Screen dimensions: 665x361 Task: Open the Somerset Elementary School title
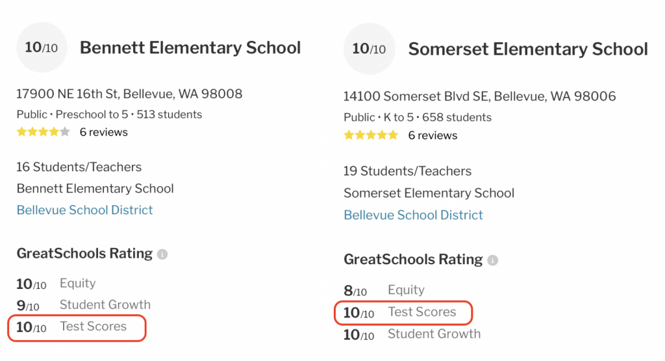click(528, 49)
